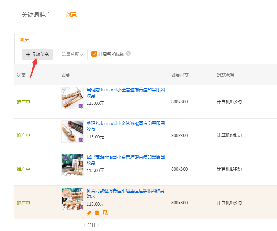Click the 抖音同款 creative's product thumbnail

(72, 199)
